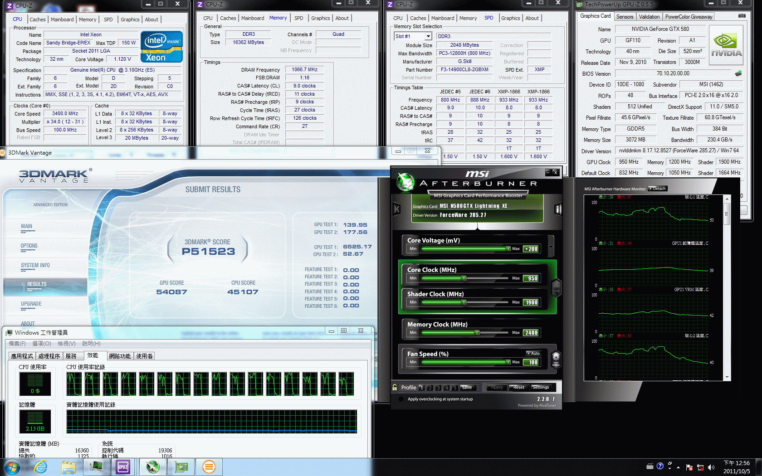Screen dimensions: 762x476
Task: Take a GPU-Z screenshot using the camera icon
Action: point(742,16)
